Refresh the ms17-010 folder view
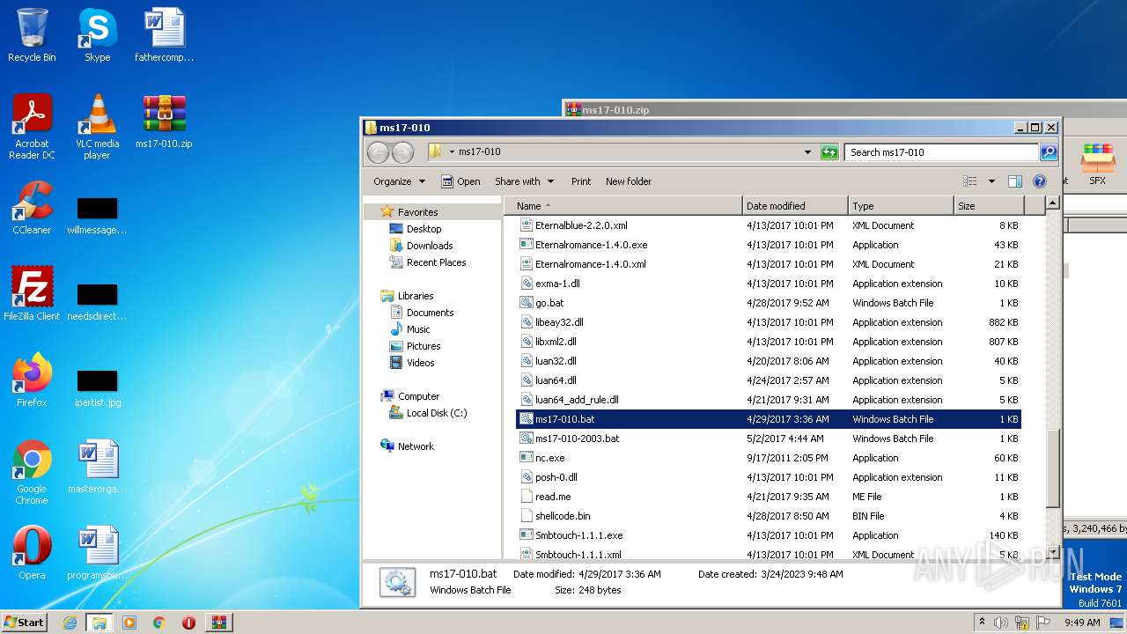The height and width of the screenshot is (634, 1127). point(829,152)
